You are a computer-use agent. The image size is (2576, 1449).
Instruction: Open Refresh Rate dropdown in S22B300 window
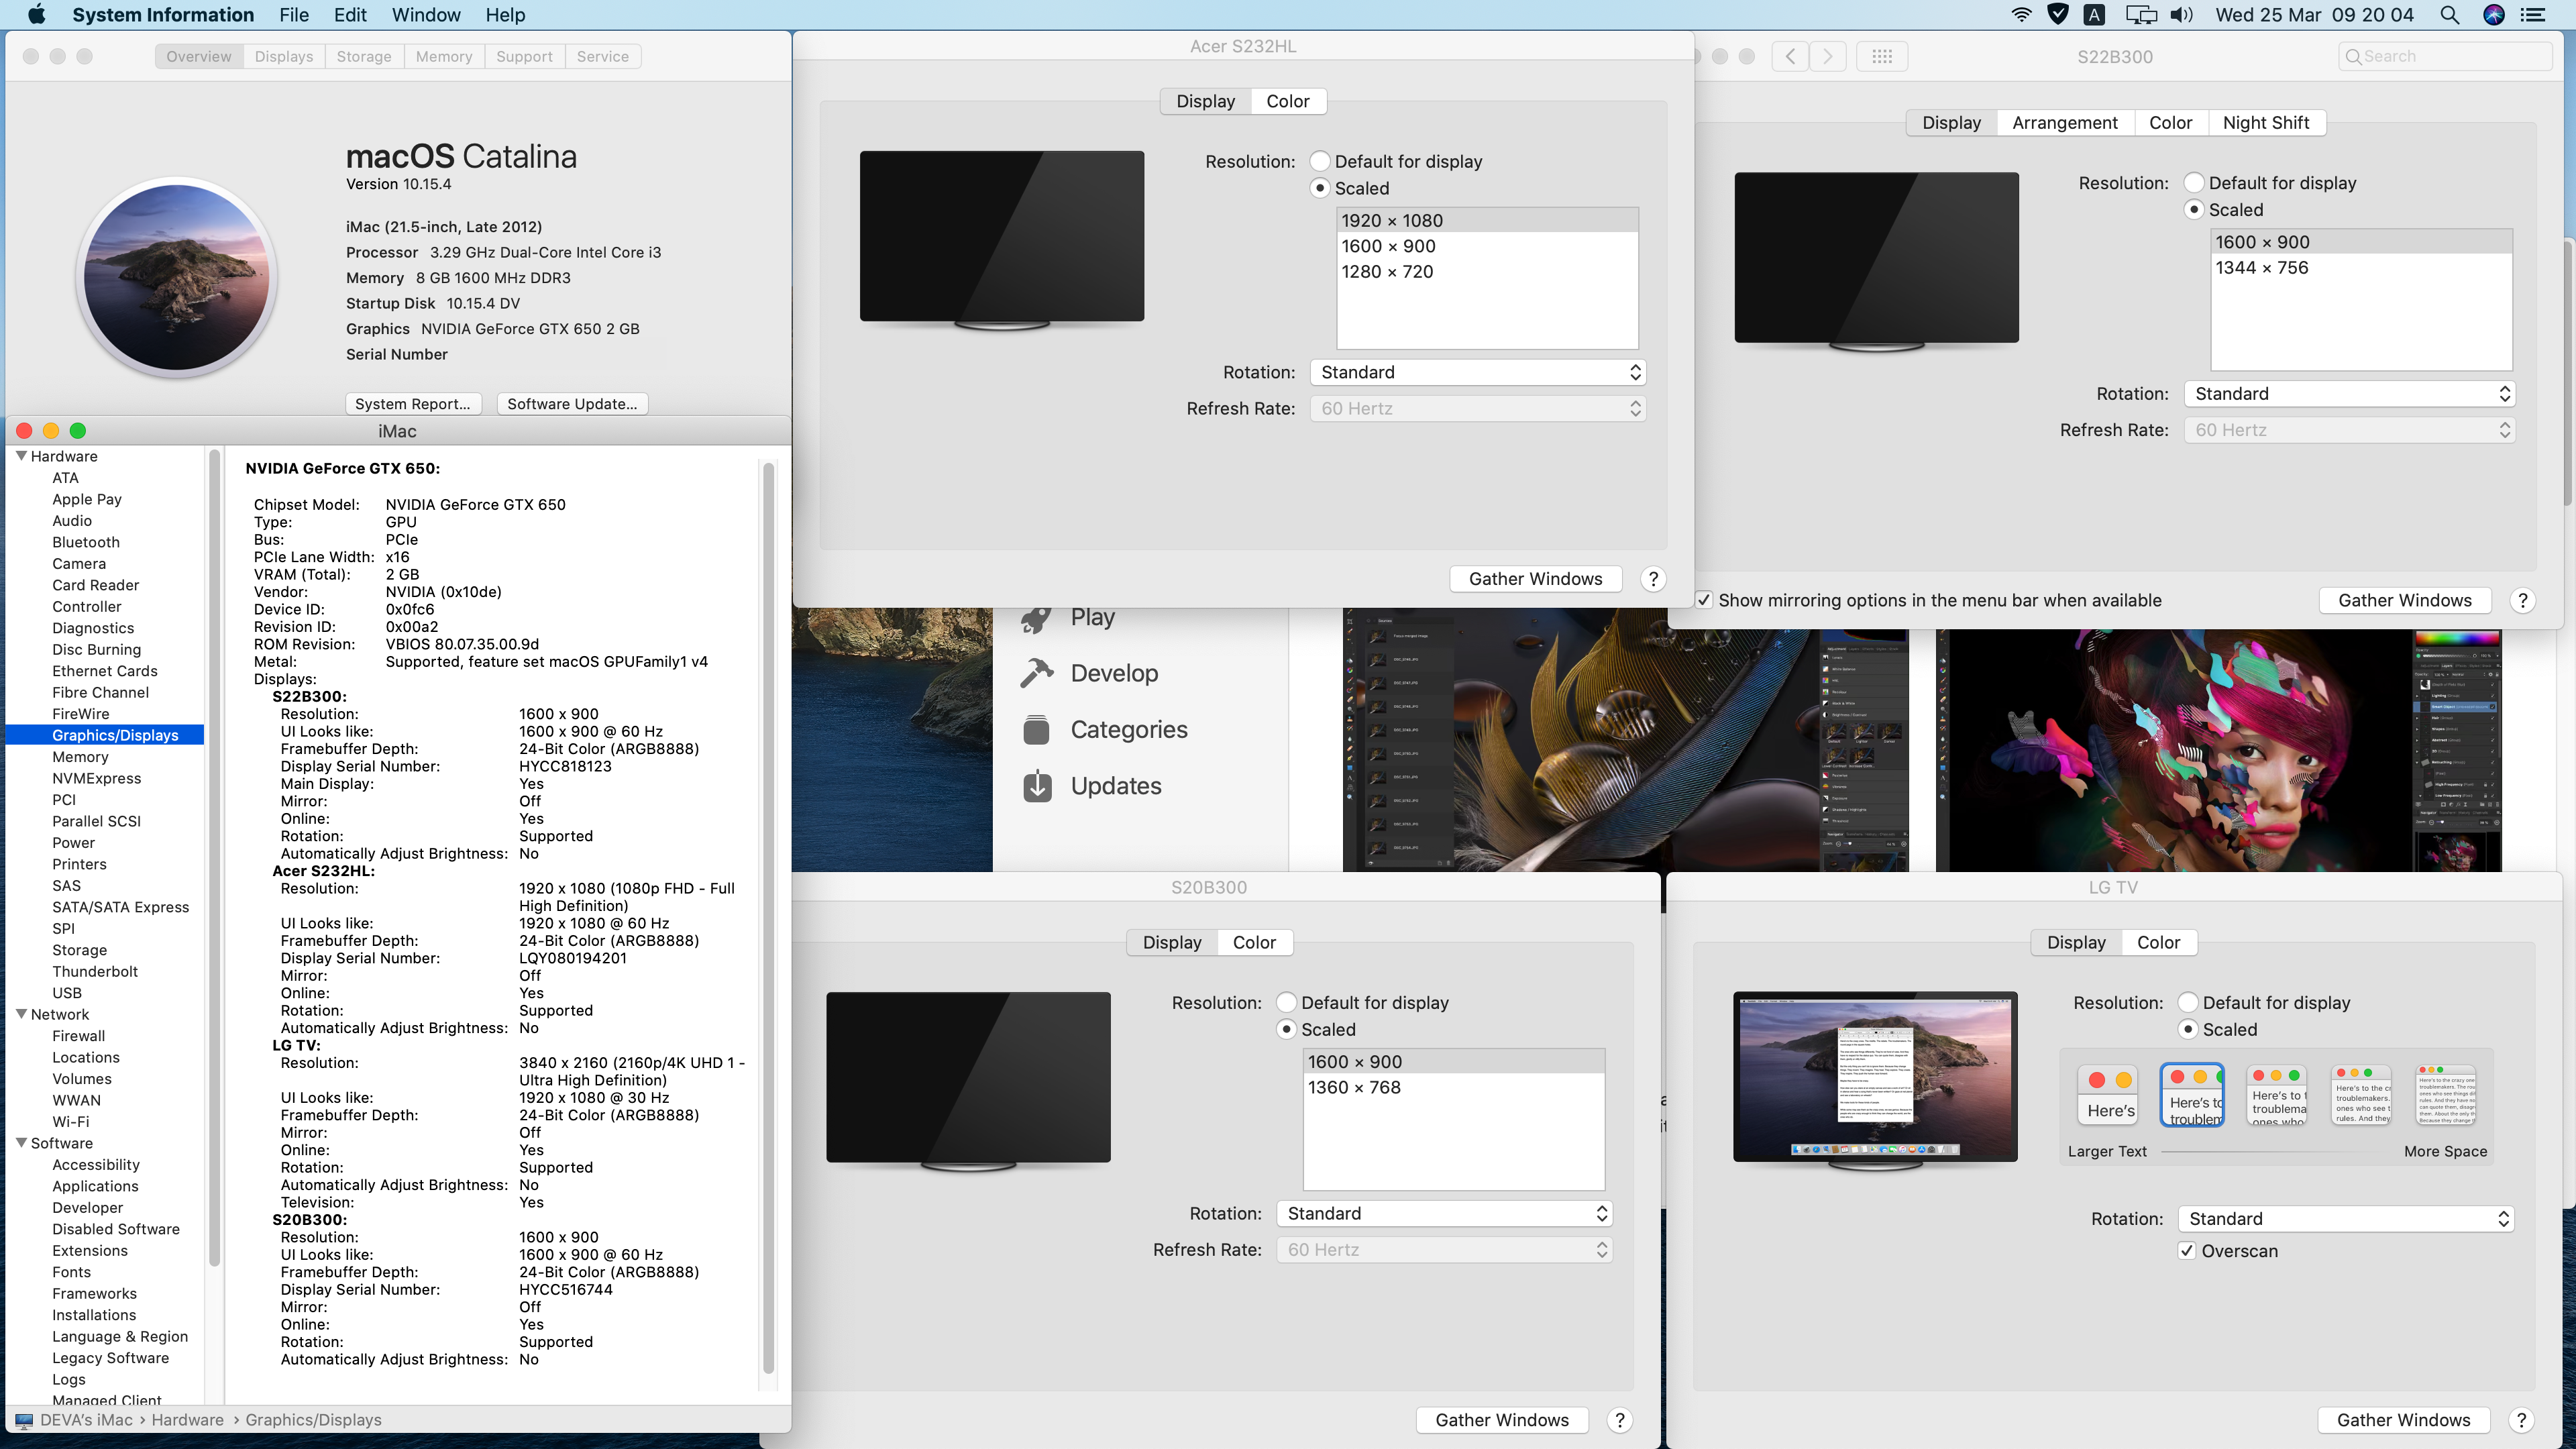pos(2349,430)
